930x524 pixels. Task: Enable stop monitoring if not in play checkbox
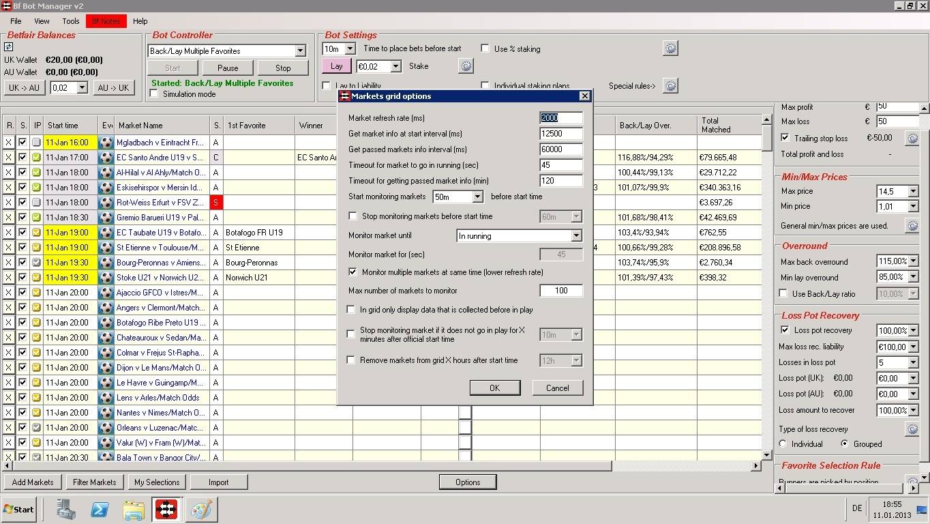pos(351,334)
